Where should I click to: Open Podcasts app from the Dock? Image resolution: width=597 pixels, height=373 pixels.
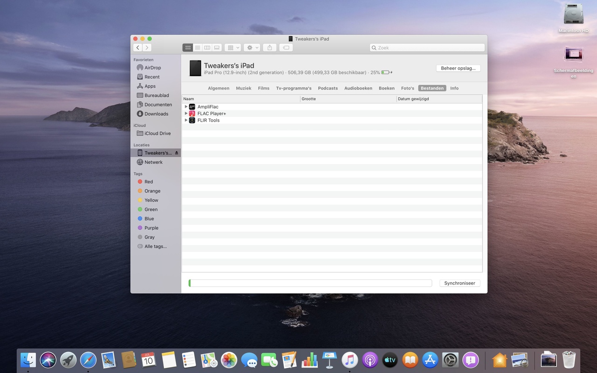click(x=370, y=360)
